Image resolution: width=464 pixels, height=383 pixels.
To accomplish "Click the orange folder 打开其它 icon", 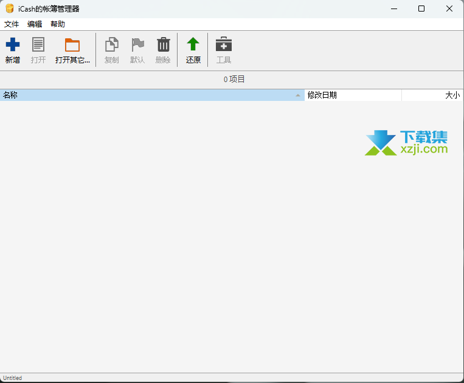I will click(72, 44).
